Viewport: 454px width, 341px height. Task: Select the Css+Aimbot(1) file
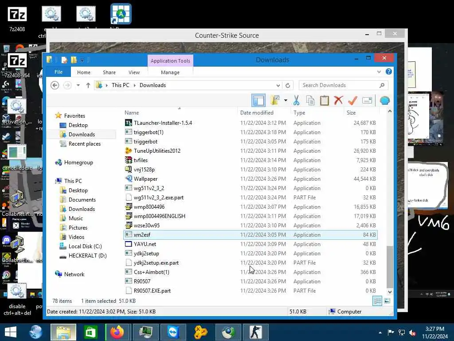coord(152,272)
